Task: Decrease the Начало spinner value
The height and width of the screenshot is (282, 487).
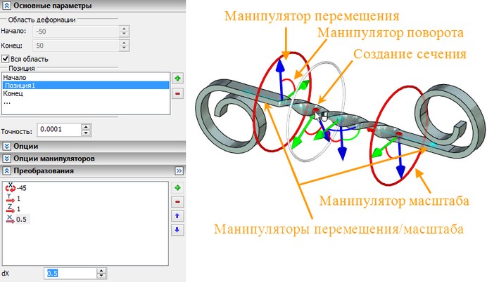Action: coord(125,34)
